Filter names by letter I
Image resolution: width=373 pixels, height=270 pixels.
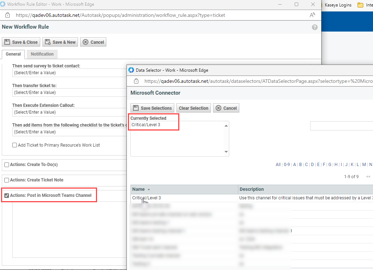(x=341, y=165)
